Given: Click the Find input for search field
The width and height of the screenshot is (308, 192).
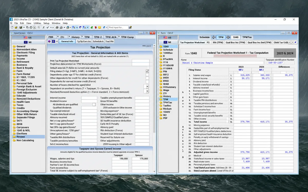Looking at the screenshot, I should (118, 27).
